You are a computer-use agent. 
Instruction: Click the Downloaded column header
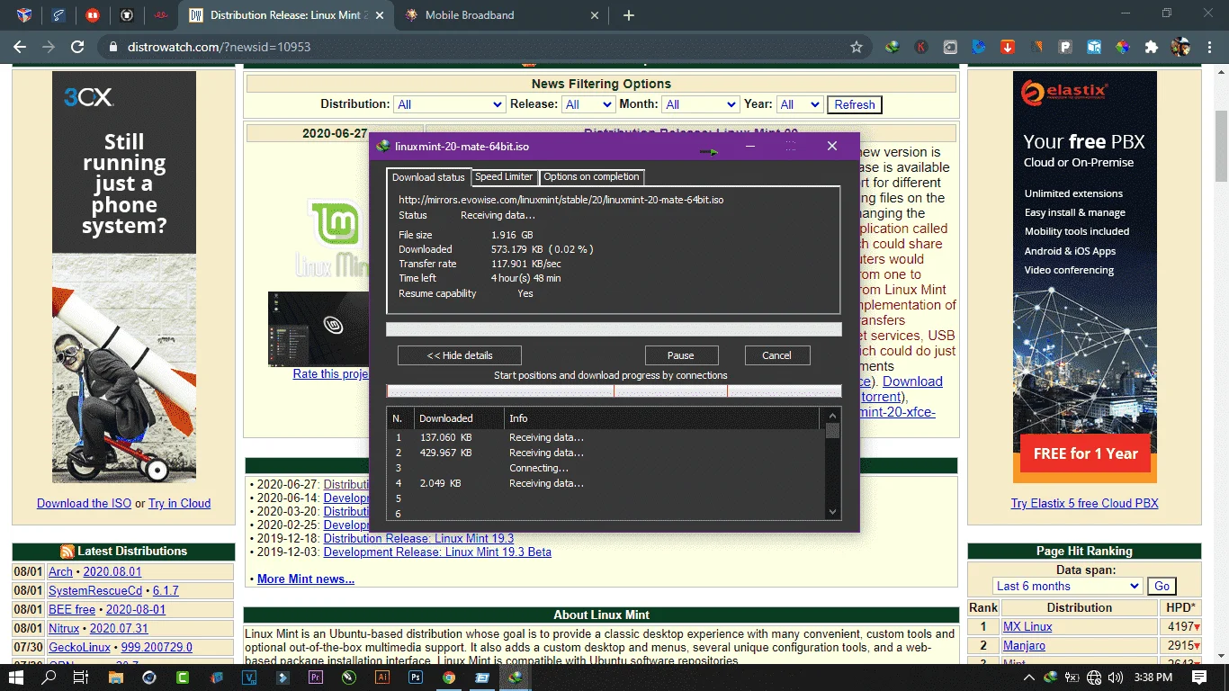click(457, 418)
